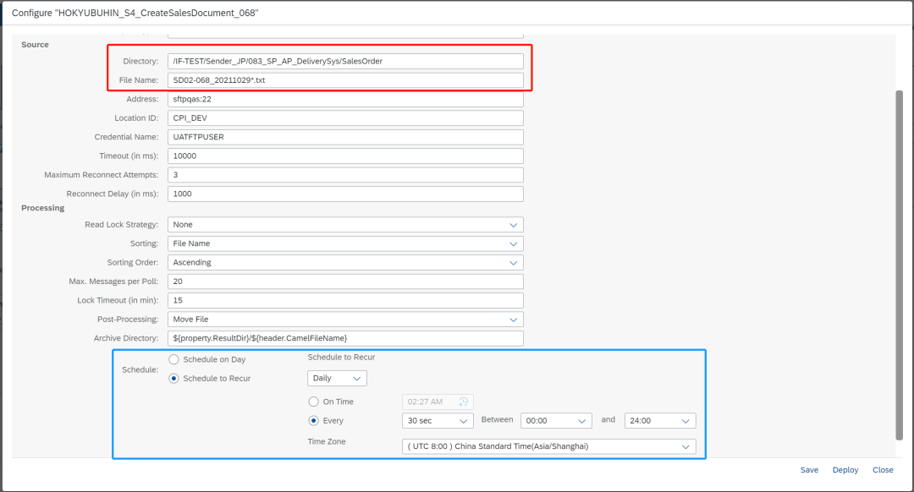Screen dimensions: 914x492
Task: Click the Reconnect Delay (in ms) field
Action: 345,194
